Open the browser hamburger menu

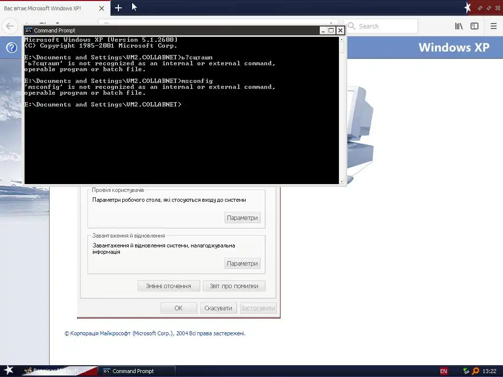coord(494,27)
